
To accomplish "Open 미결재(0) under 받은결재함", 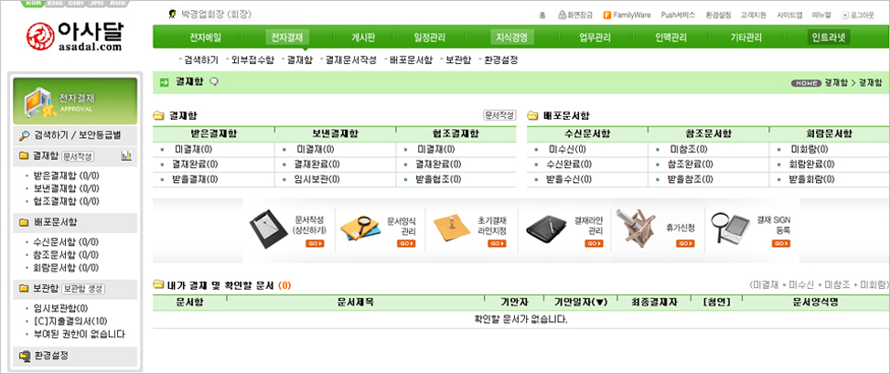I will (x=194, y=149).
